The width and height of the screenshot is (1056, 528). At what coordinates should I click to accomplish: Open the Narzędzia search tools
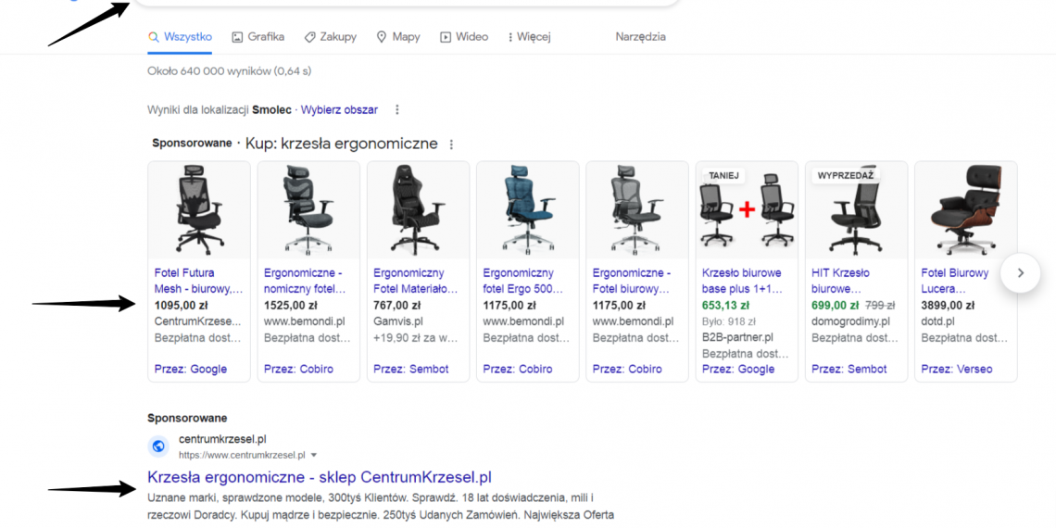[640, 37]
